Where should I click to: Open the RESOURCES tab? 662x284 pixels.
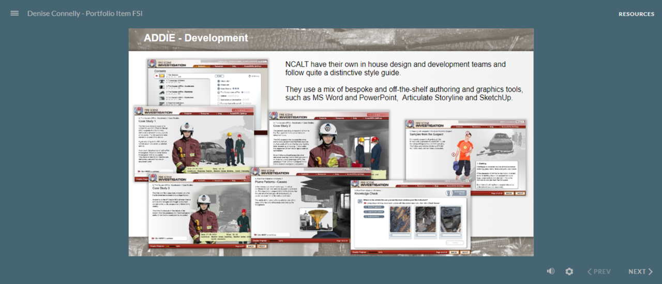[x=636, y=14]
